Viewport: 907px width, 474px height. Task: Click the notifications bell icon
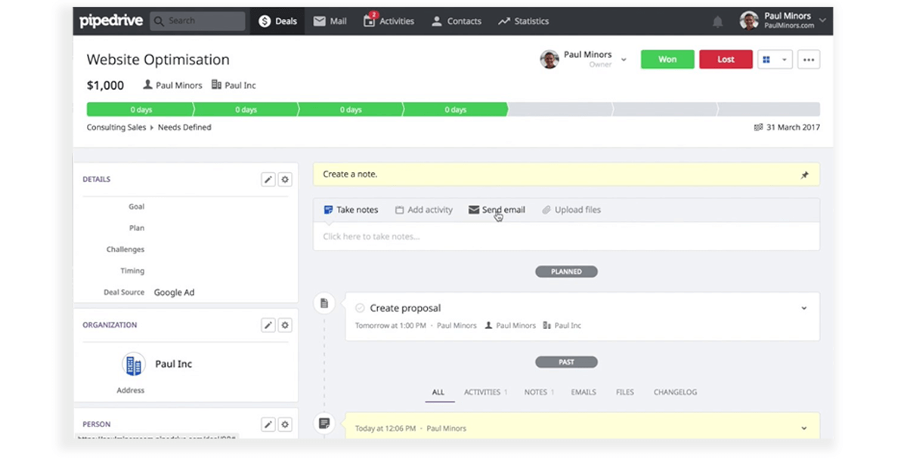(718, 21)
